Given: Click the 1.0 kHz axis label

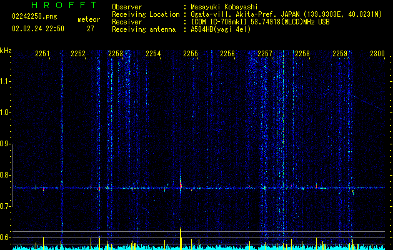Looking at the screenshot, I should [x=6, y=112].
